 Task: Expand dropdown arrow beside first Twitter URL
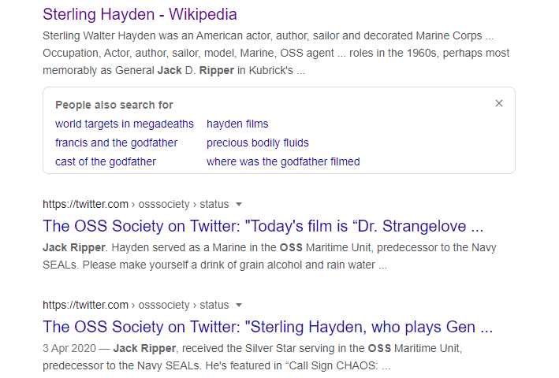pos(239,205)
